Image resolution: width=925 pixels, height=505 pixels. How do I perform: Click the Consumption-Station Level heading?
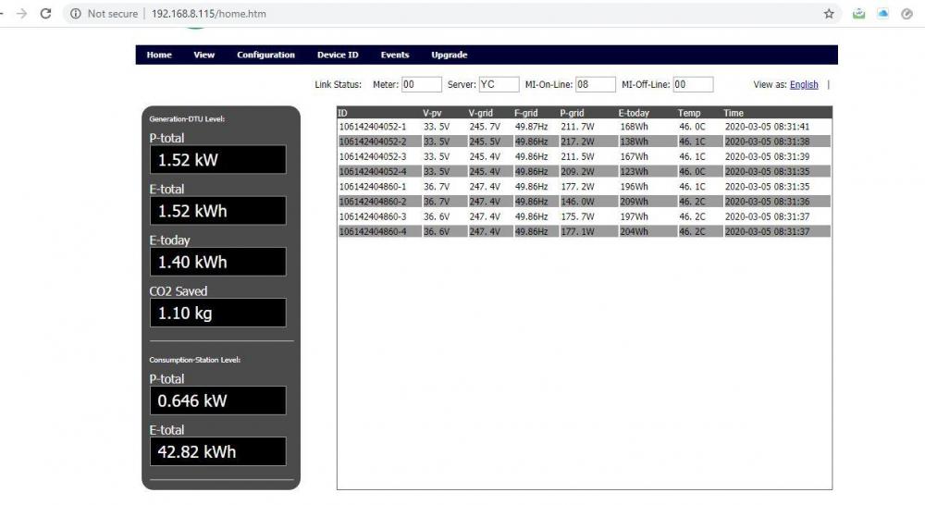tap(194, 360)
